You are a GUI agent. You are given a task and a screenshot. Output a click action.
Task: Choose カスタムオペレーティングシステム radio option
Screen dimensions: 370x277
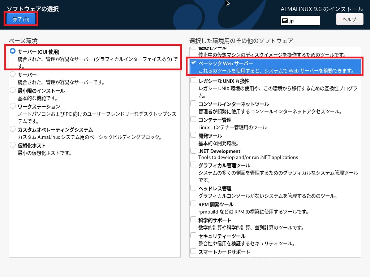click(x=13, y=129)
